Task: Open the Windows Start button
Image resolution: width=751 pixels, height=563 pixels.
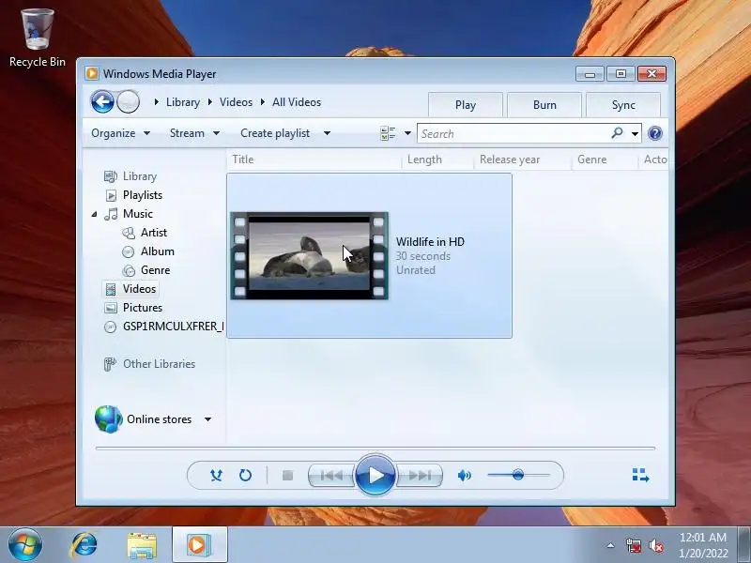Action: (x=25, y=545)
